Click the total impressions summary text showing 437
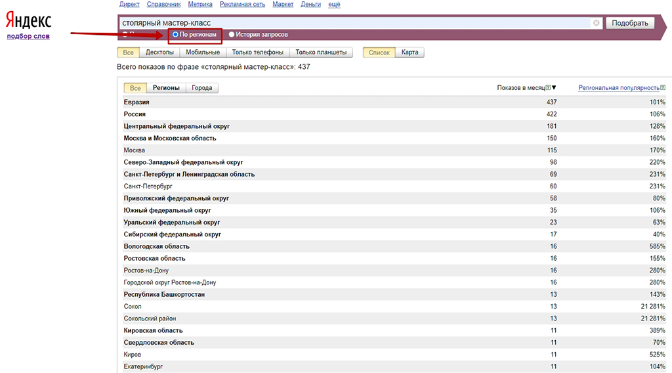672x373 pixels. pos(213,67)
